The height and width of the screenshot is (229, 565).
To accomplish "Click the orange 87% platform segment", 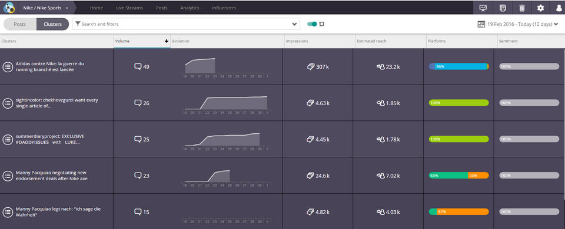I will pyautogui.click(x=463, y=212).
